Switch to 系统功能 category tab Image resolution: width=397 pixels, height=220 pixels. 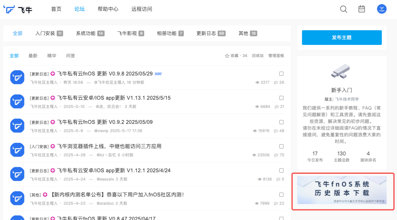90,33
